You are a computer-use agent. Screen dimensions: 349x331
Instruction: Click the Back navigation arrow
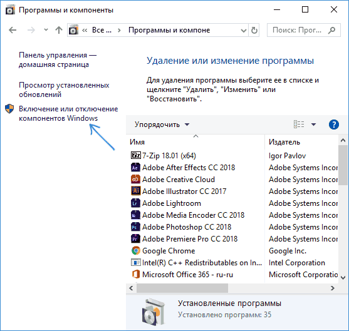point(13,30)
